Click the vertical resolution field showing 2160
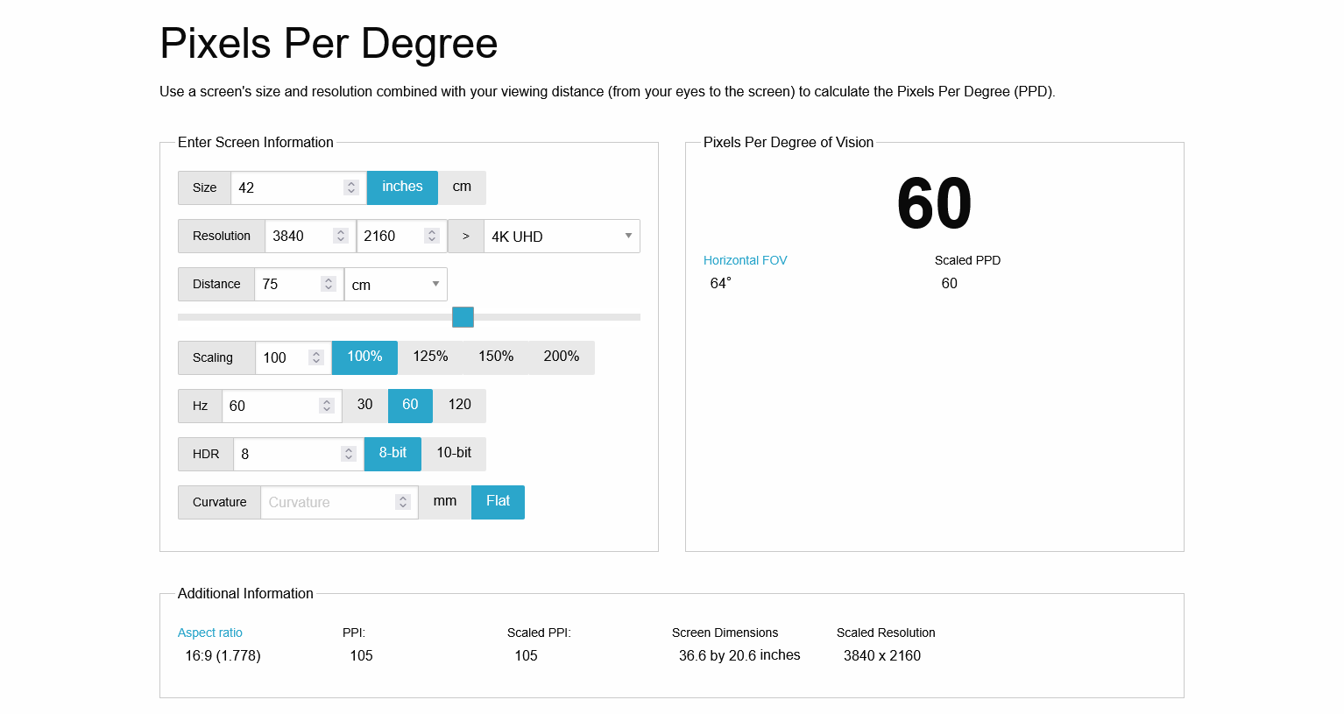Image resolution: width=1344 pixels, height=714 pixels. 401,236
